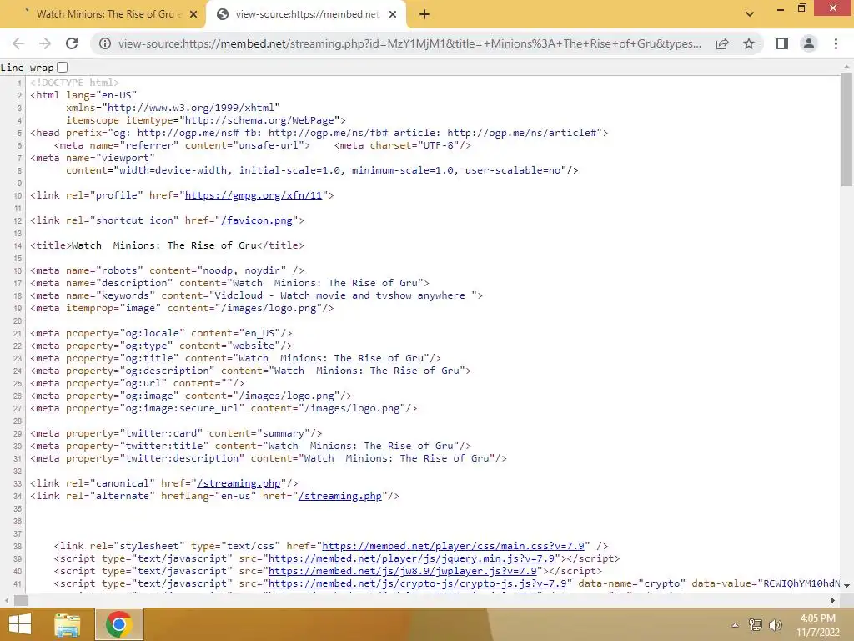Open a new tab
This screenshot has height=641, width=854.
[x=424, y=14]
